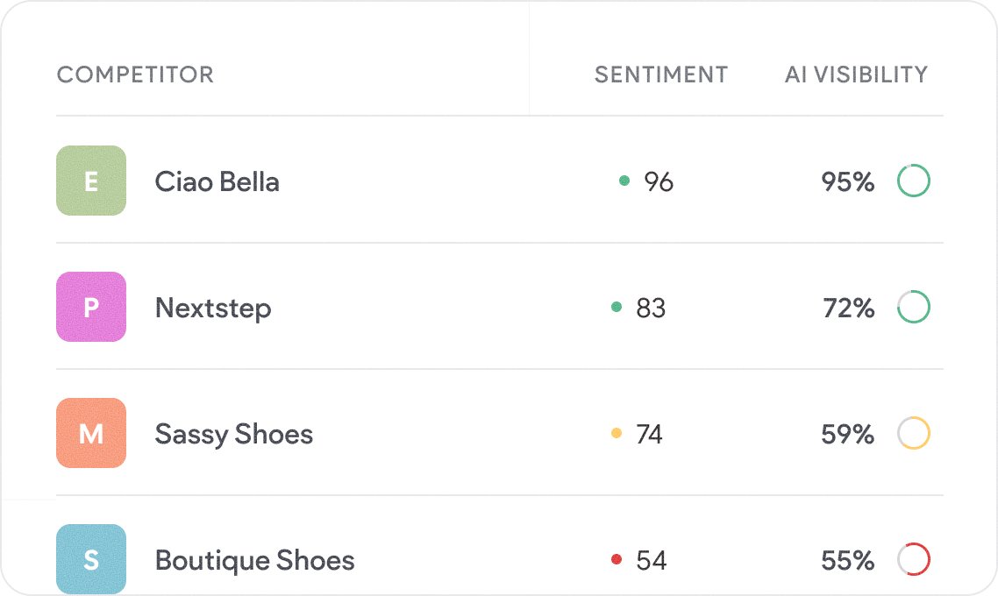Viewport: 998px width, 596px height.
Task: Sort by the AI VISIBILITY column header
Action: [x=855, y=74]
